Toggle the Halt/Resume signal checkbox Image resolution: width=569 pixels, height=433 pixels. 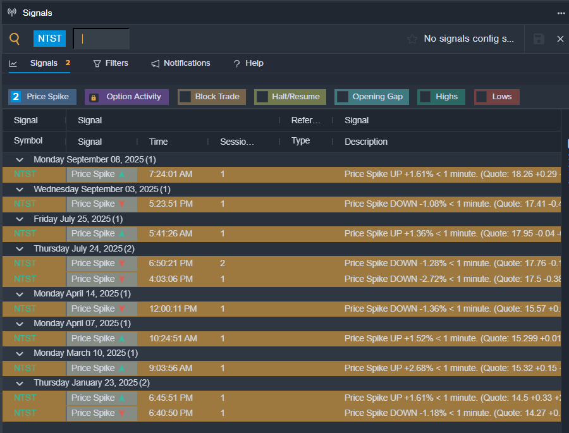262,97
